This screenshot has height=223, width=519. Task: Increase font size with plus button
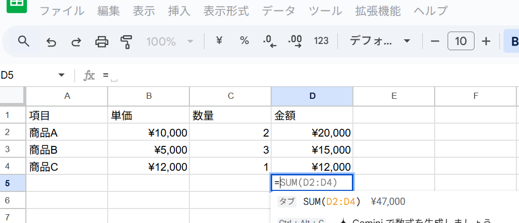click(486, 41)
